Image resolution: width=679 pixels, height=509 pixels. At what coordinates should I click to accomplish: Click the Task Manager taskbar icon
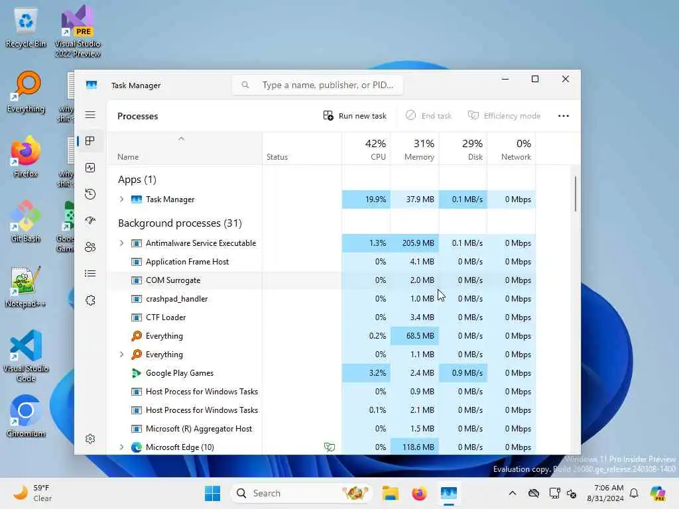pos(449,493)
